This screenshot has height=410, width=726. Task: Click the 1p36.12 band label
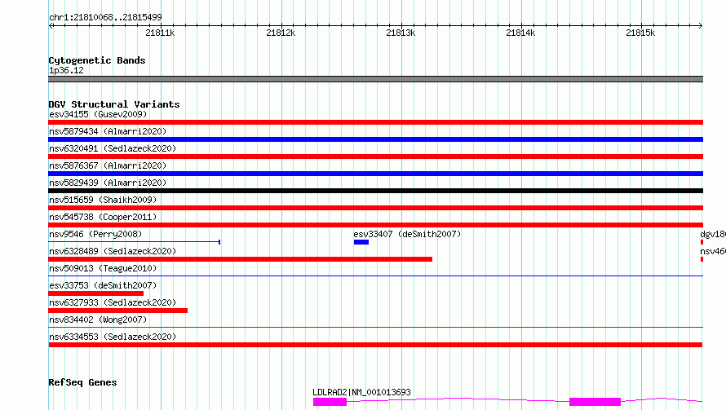coord(66,70)
